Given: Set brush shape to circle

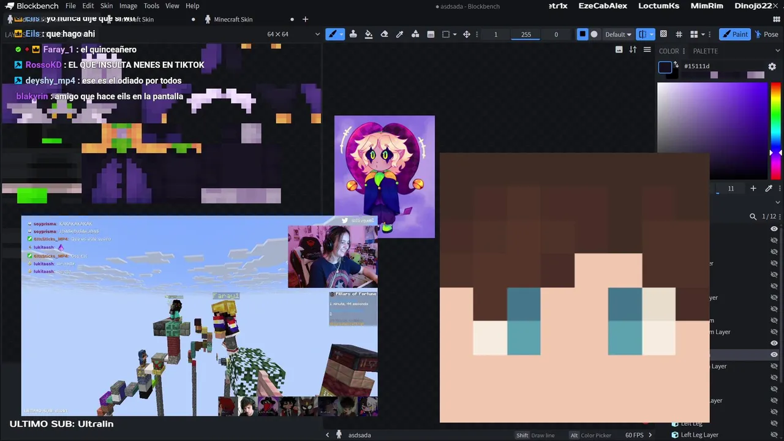Looking at the screenshot, I should pyautogui.click(x=594, y=34).
